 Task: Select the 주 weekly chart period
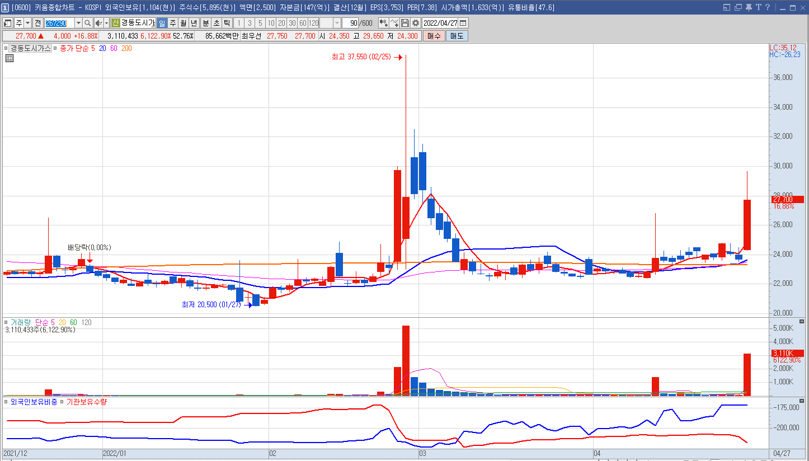[172, 23]
